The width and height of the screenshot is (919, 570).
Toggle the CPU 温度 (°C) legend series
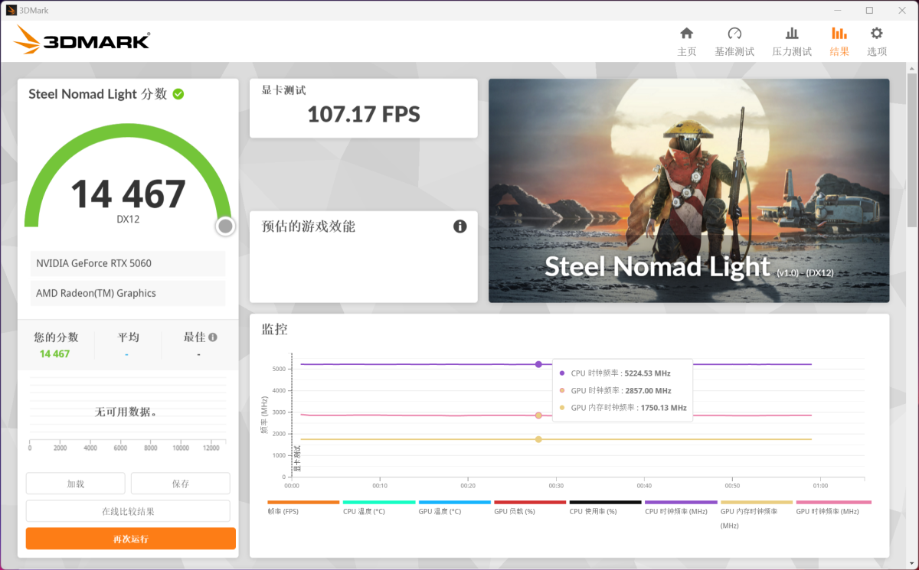(378, 507)
